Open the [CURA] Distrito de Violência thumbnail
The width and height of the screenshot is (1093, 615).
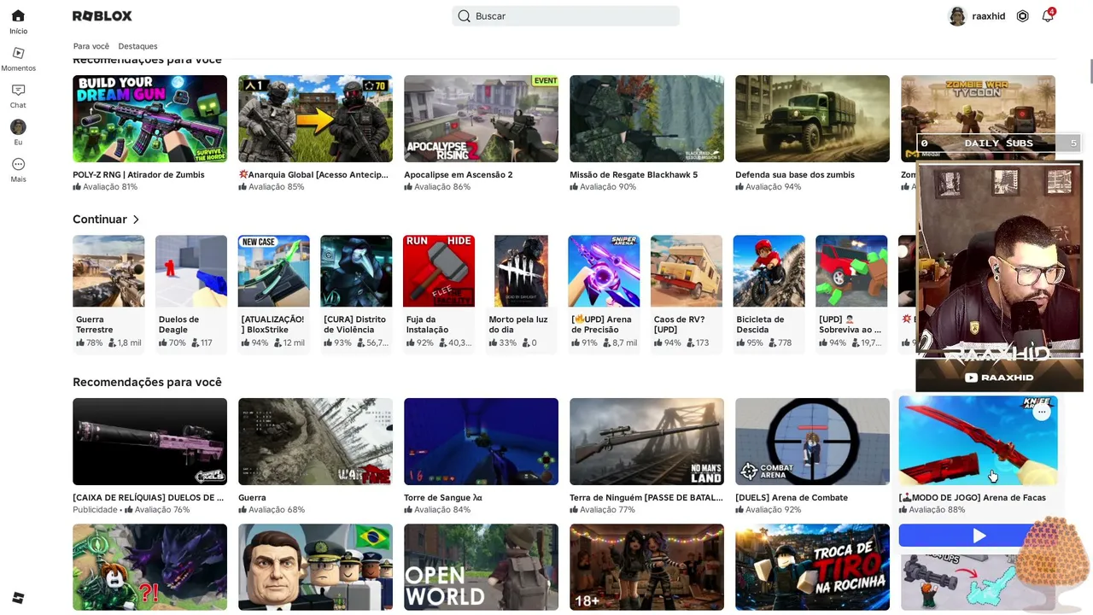click(x=356, y=271)
